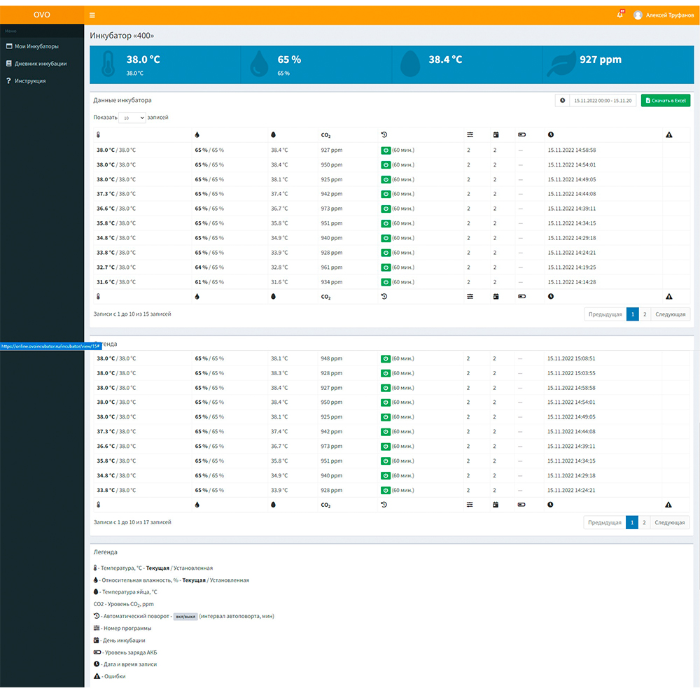Toggle auto-turn power button for 14:14:28 record
700x700 pixels.
point(385,282)
